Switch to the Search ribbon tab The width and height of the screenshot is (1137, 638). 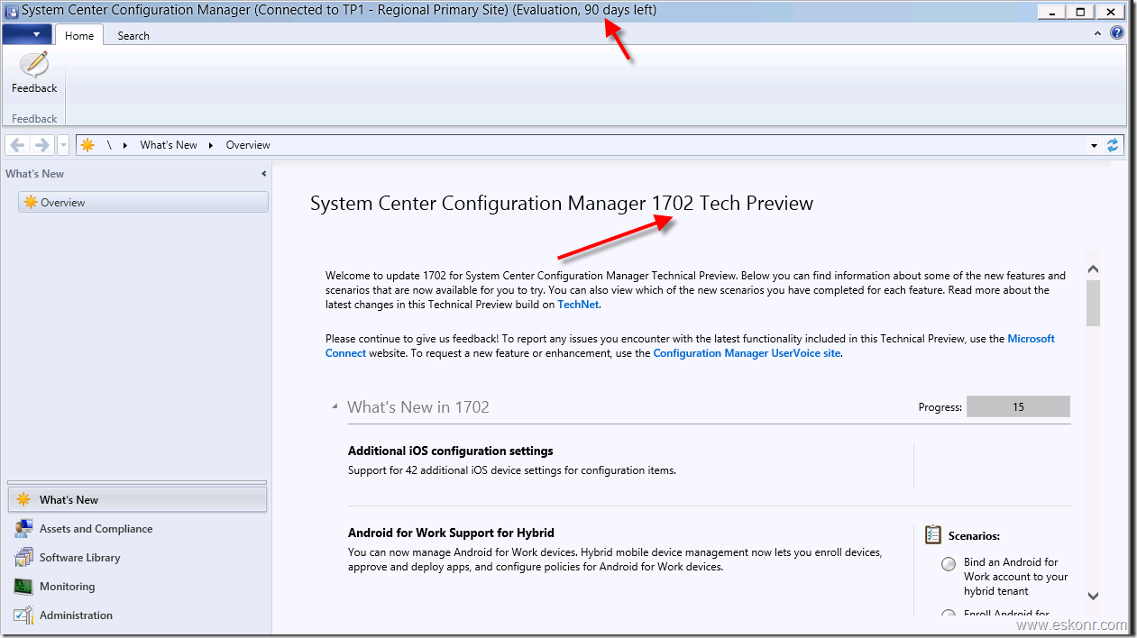(133, 35)
